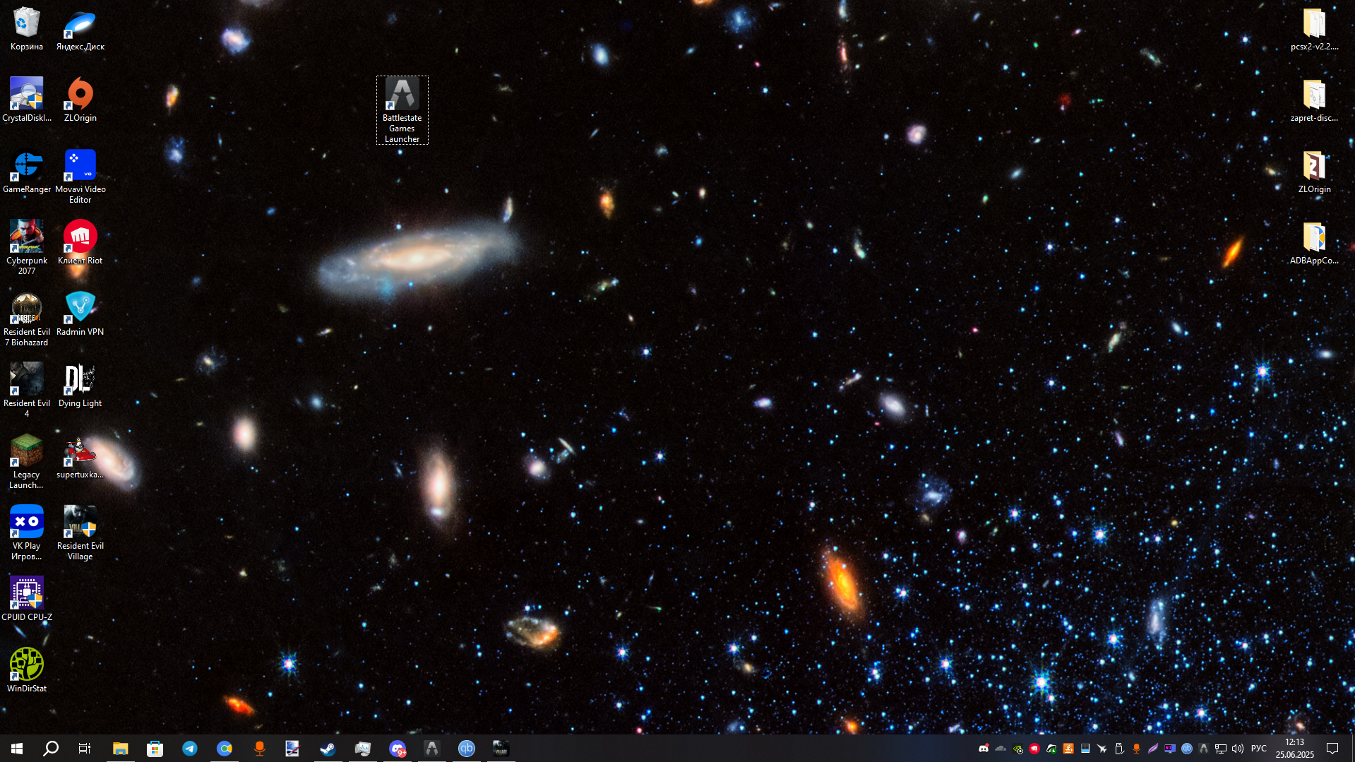Select the Radmin VPN desktop shortcut
This screenshot has height=762, width=1355.
80,314
